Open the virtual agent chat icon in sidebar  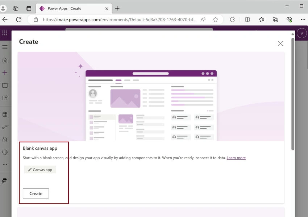coord(4,181)
